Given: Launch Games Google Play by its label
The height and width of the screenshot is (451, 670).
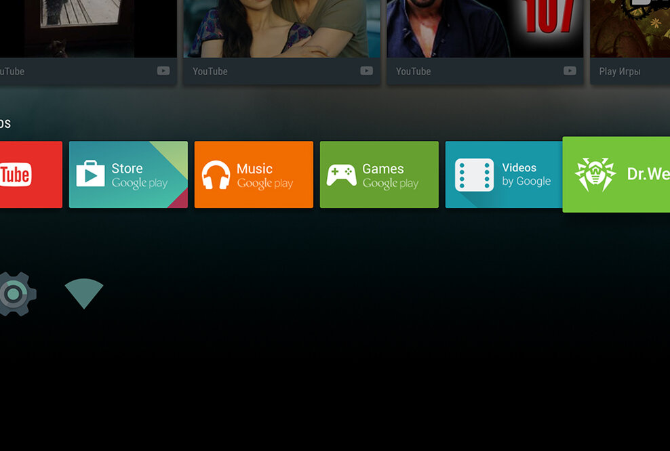Looking at the screenshot, I should [x=390, y=175].
